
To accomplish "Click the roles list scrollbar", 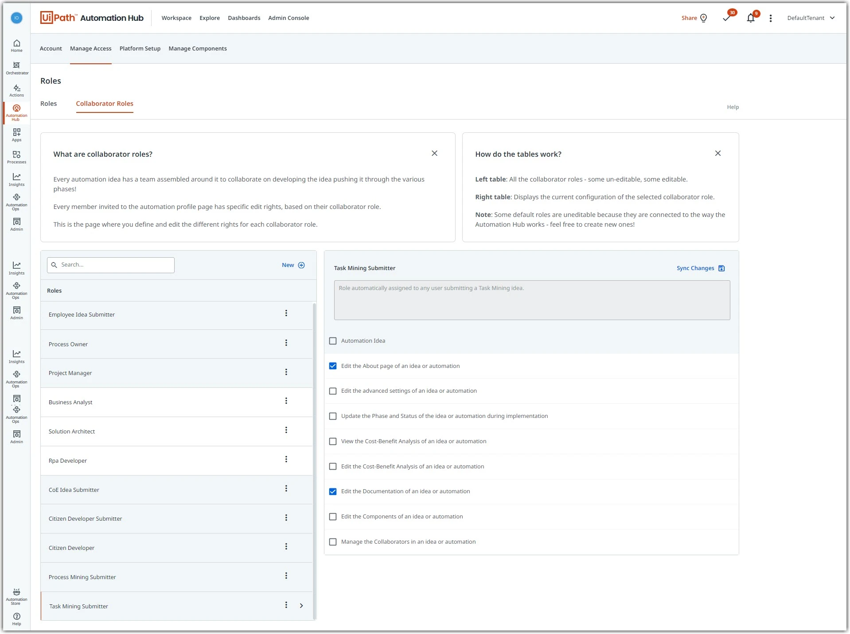I will [315, 460].
